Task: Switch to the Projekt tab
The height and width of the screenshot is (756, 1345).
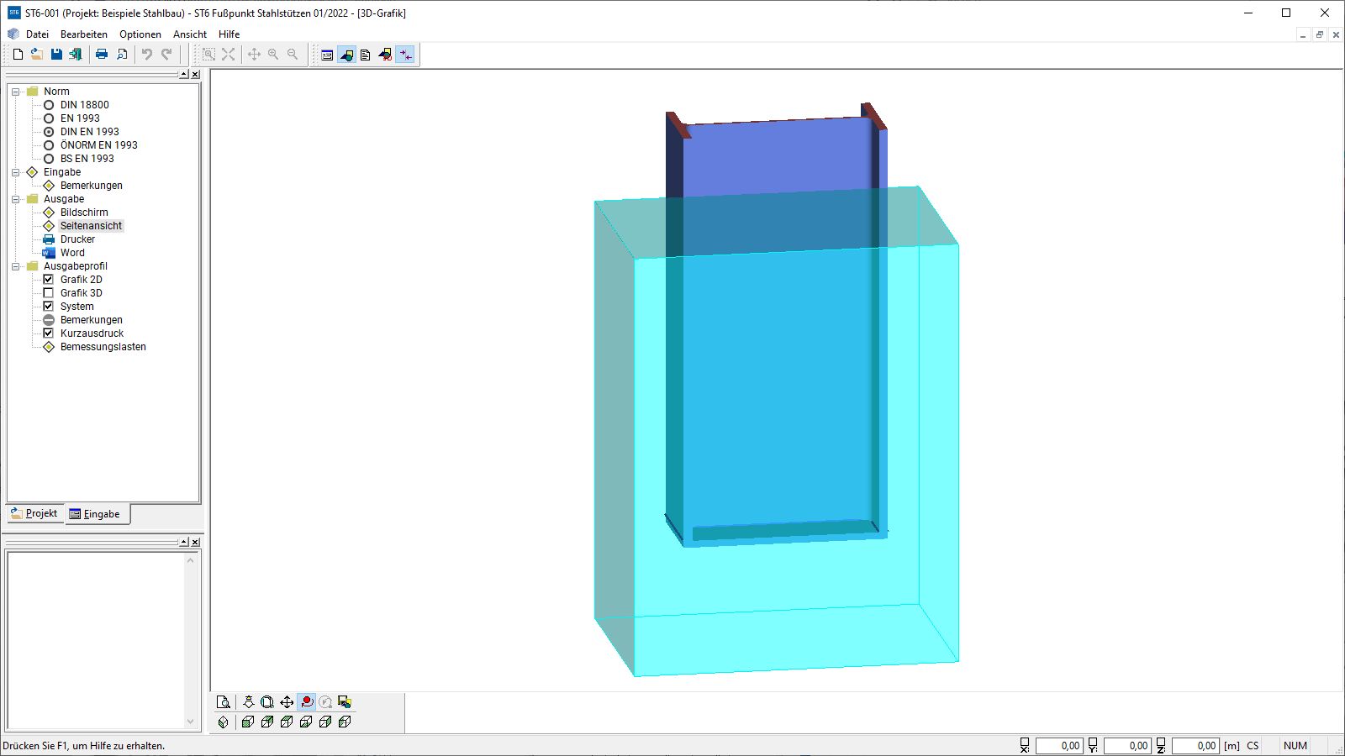Action: click(x=34, y=513)
